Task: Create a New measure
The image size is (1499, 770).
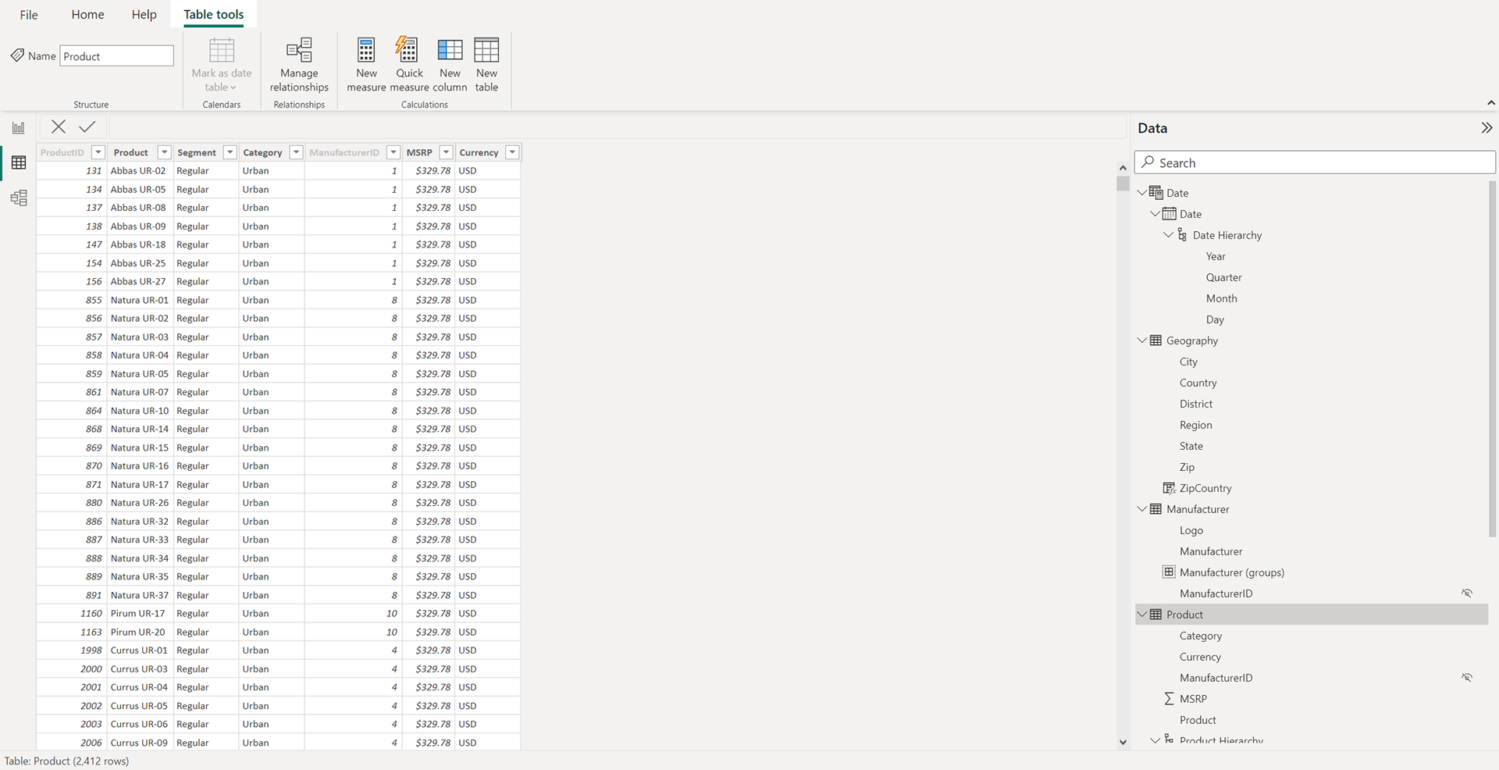Action: pyautogui.click(x=366, y=65)
